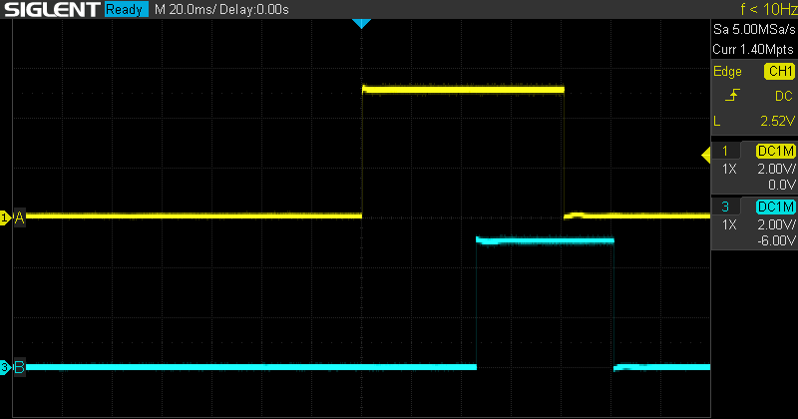The width and height of the screenshot is (798, 419).
Task: Select the waveform label B
Action: pyautogui.click(x=19, y=367)
